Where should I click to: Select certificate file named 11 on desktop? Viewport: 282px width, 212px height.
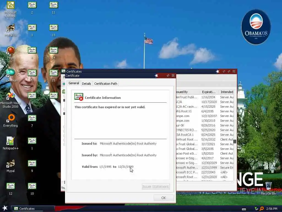(x=54, y=8)
